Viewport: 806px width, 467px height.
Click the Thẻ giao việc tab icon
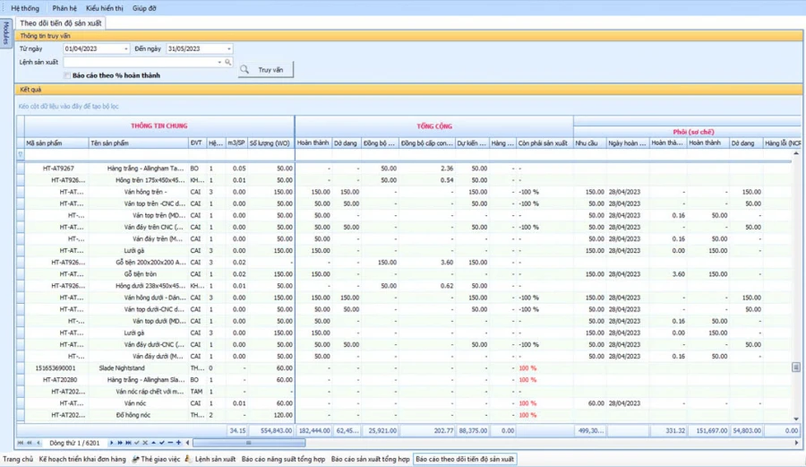[x=135, y=459]
